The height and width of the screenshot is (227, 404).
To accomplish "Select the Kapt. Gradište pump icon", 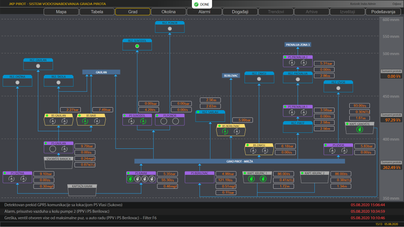I will click(x=359, y=129).
